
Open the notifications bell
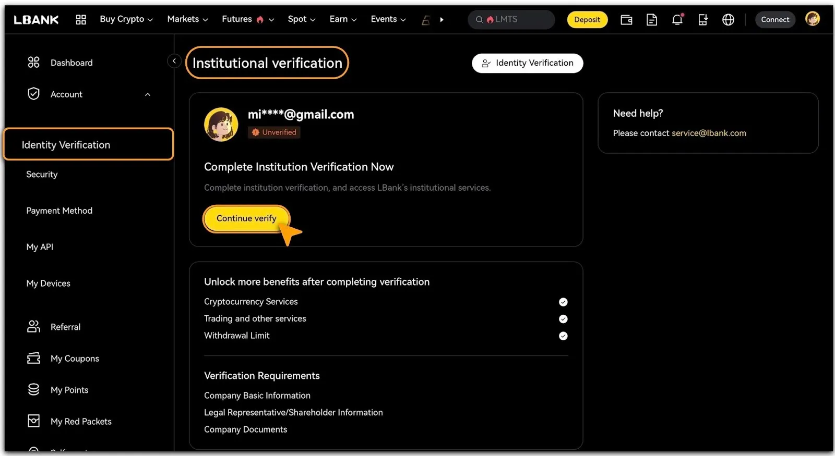pyautogui.click(x=677, y=20)
